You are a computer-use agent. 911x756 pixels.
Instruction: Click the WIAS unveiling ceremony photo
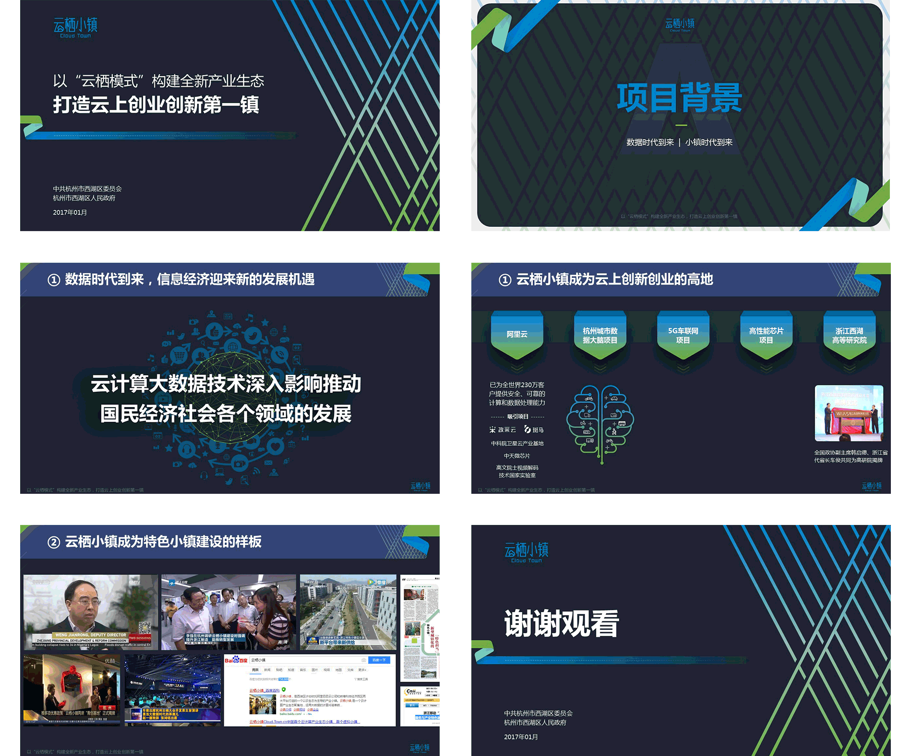pos(849,413)
